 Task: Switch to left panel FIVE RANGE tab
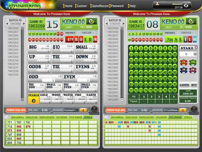pyautogui.click(x=76, y=117)
